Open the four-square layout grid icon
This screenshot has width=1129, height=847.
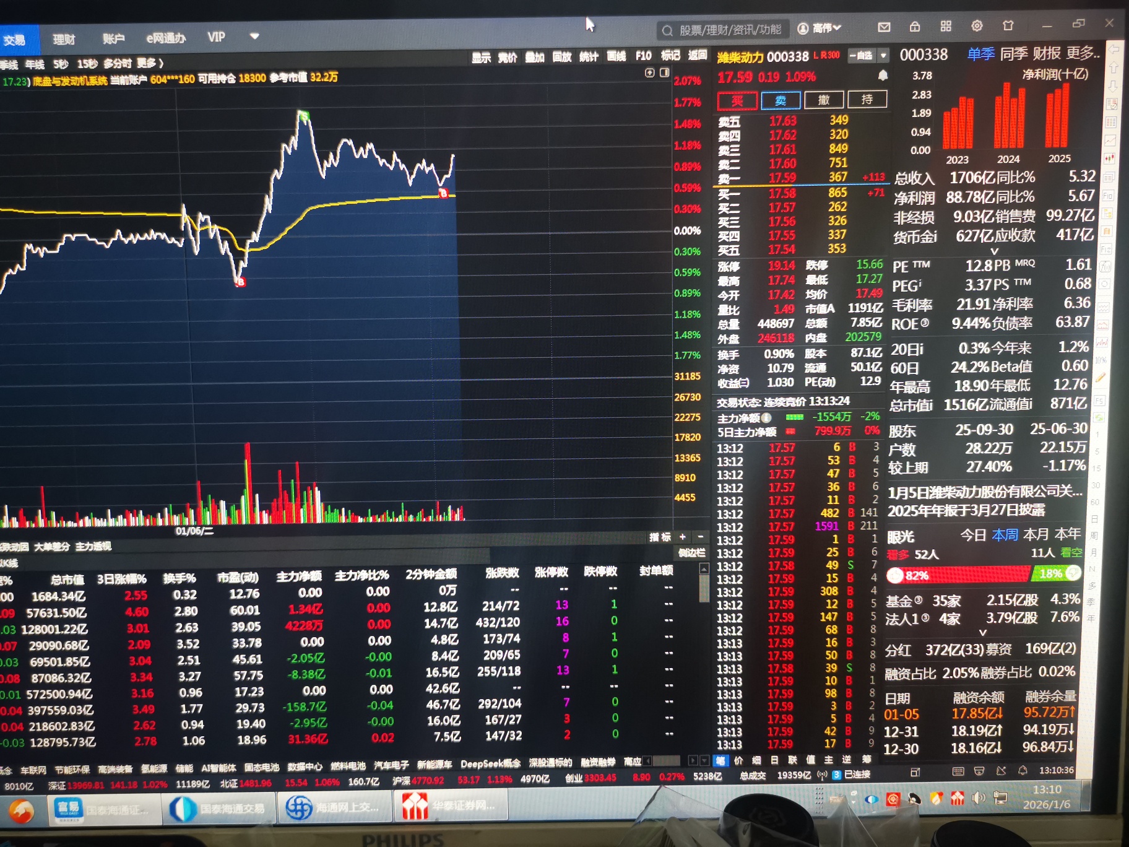pos(946,26)
